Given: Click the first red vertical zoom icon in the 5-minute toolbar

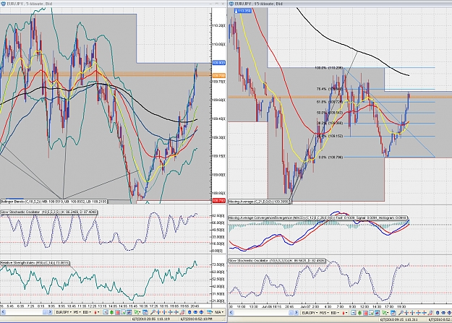Looking at the screenshot, I should pyautogui.click(x=171, y=312).
